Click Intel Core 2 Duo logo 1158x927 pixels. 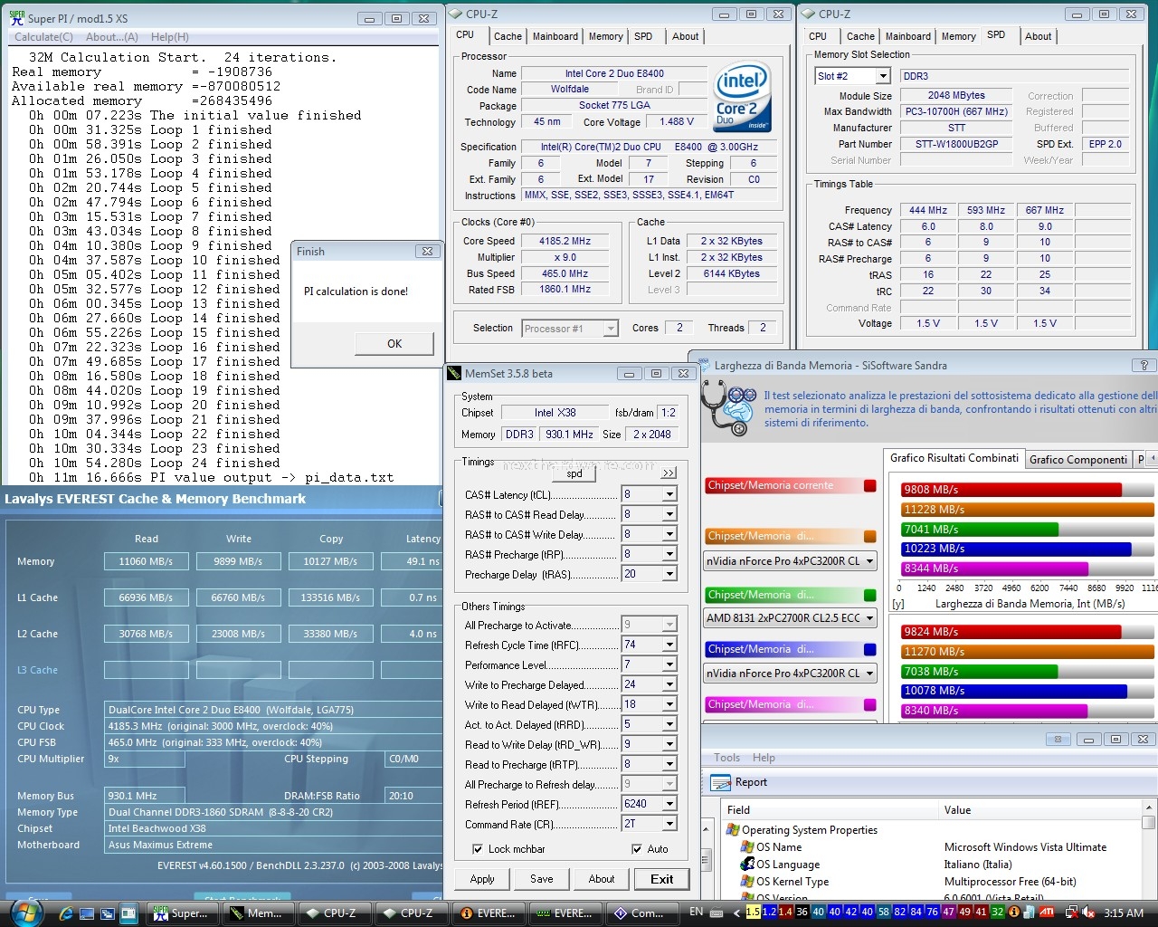[x=742, y=97]
